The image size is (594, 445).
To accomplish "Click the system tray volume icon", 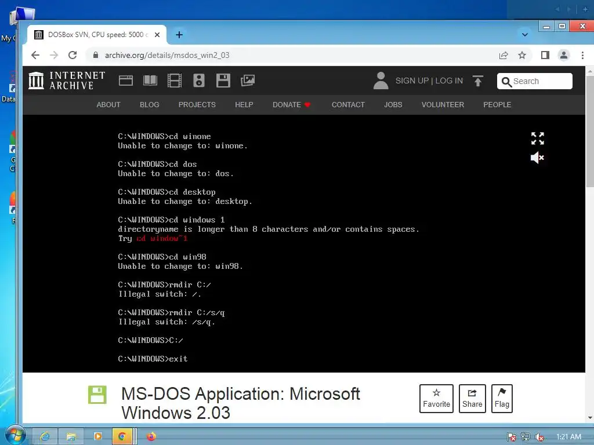I will 539,437.
